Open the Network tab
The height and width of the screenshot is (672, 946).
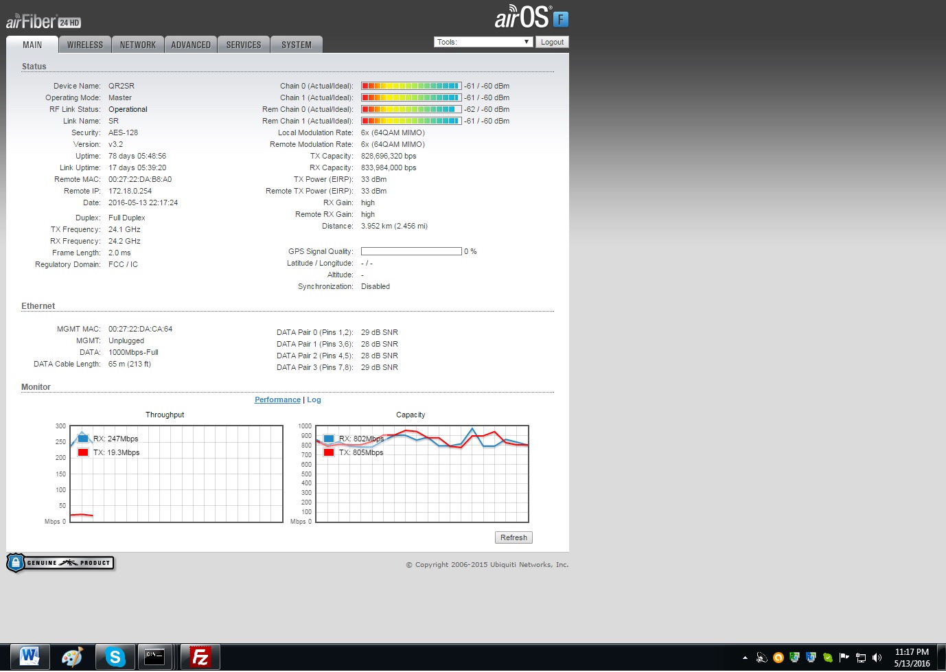pyautogui.click(x=138, y=45)
